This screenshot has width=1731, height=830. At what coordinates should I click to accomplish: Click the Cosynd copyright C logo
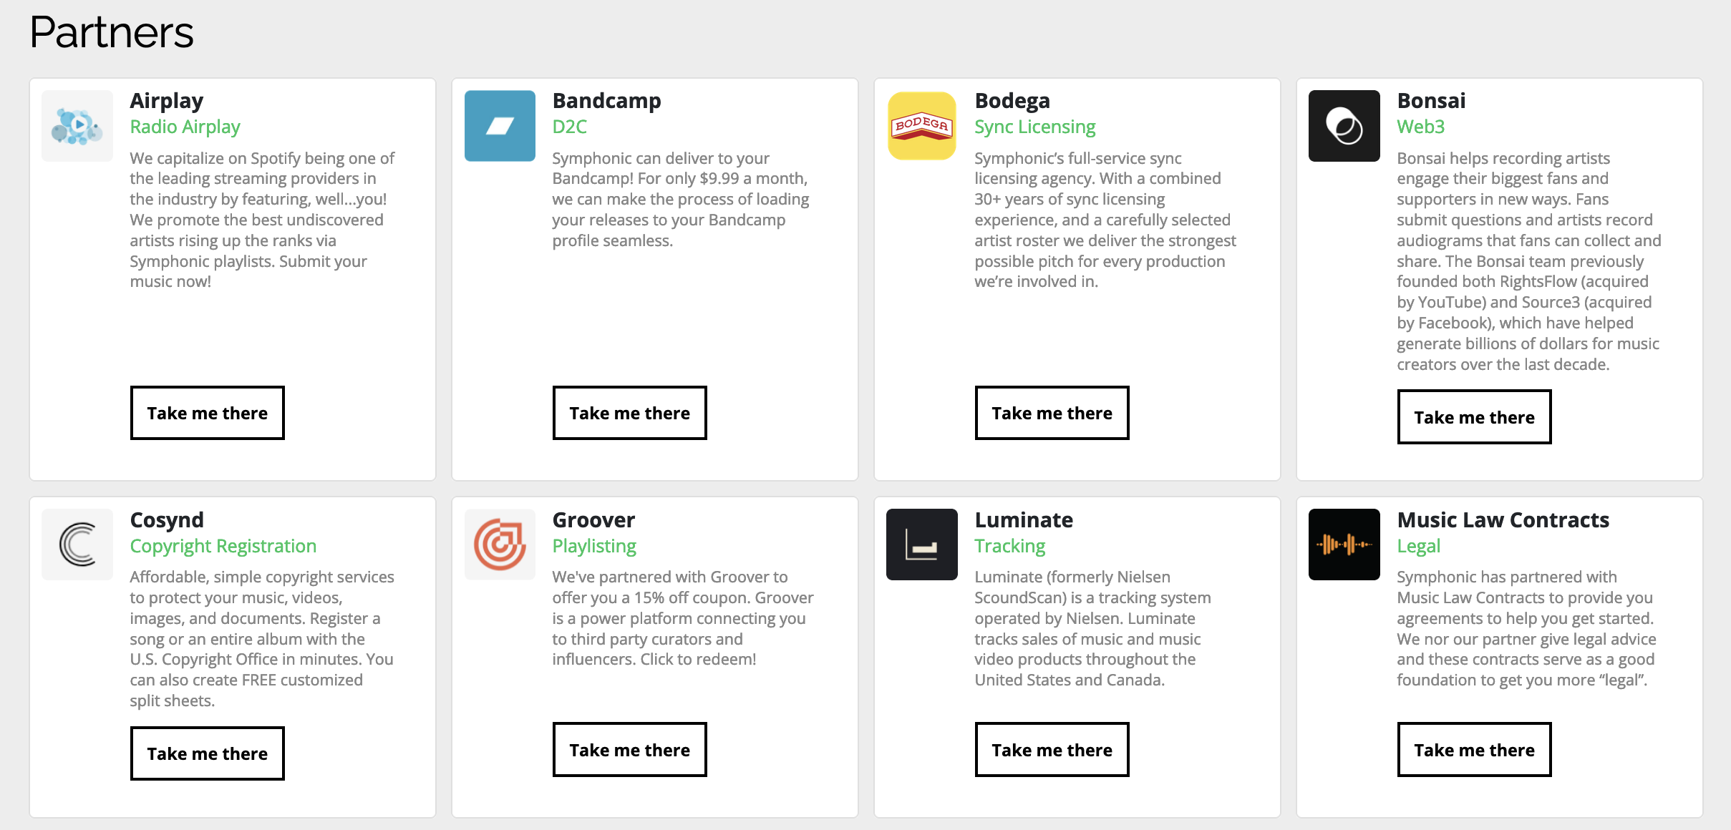point(77,545)
